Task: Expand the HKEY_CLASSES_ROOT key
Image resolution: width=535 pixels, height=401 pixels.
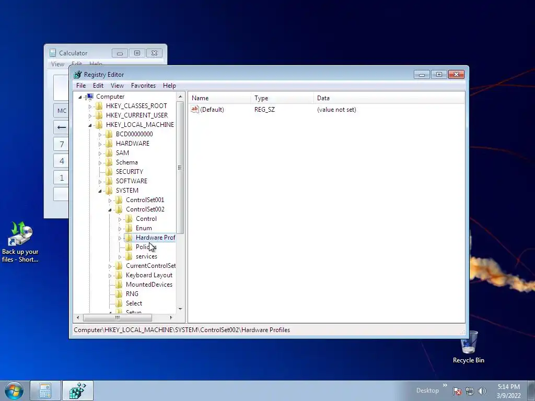Action: pos(90,107)
